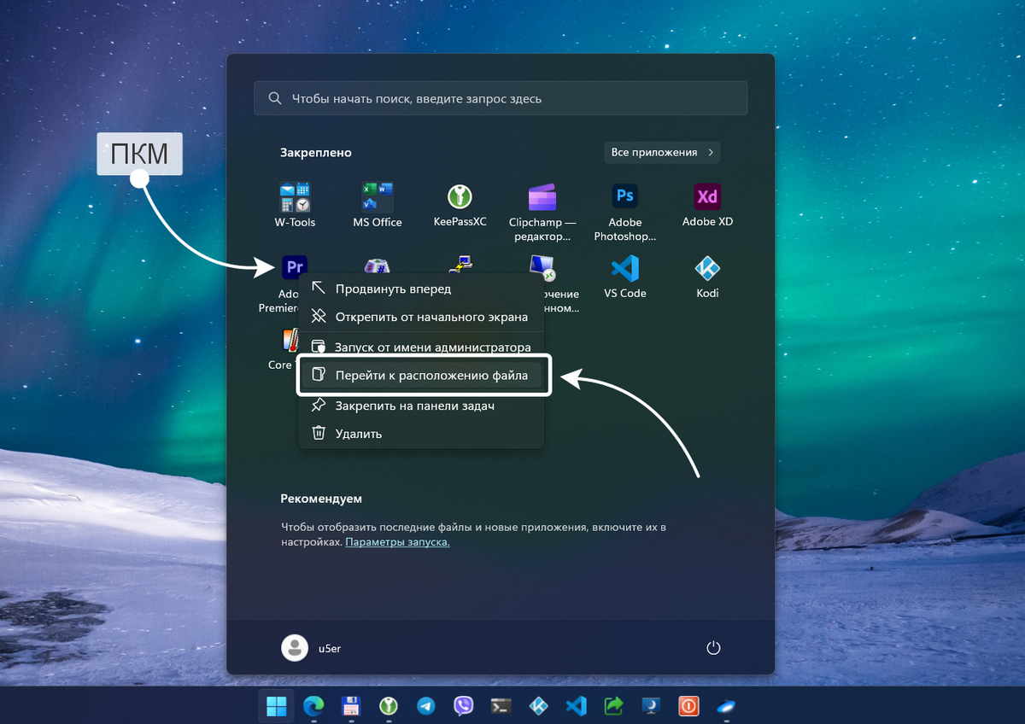Open the u5er account menu

312,648
